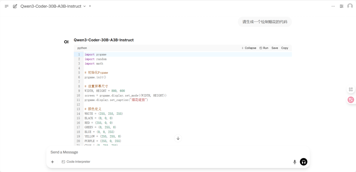Image resolution: width=356 pixels, height=172 pixels.
Task: Click the BLUE color definition line
Action: (x=100, y=132)
